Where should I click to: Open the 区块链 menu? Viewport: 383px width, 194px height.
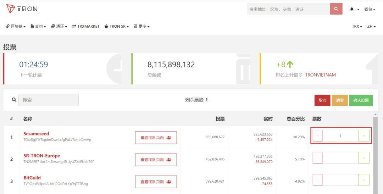pos(16,26)
